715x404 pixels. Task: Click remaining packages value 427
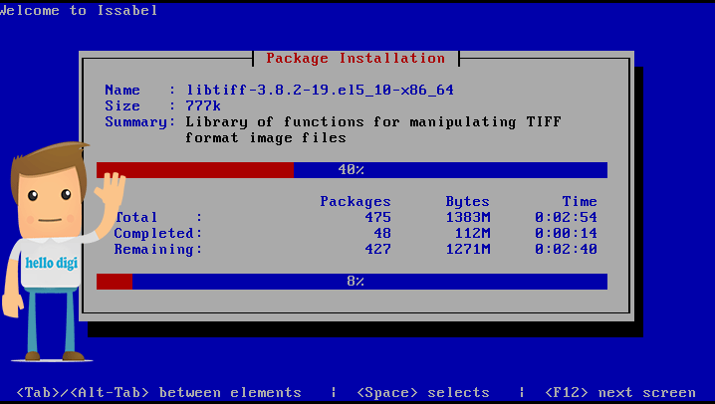click(x=378, y=249)
